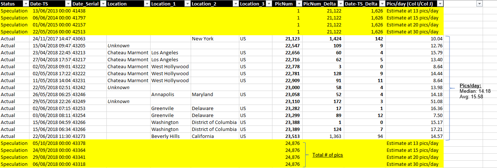This screenshot has width=497, height=168.
Task: Select the date cell 13/06/2013 00:00
Action: point(50,11)
